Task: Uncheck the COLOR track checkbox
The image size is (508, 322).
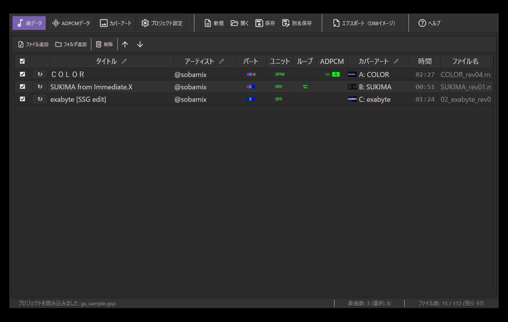Action: [x=22, y=74]
